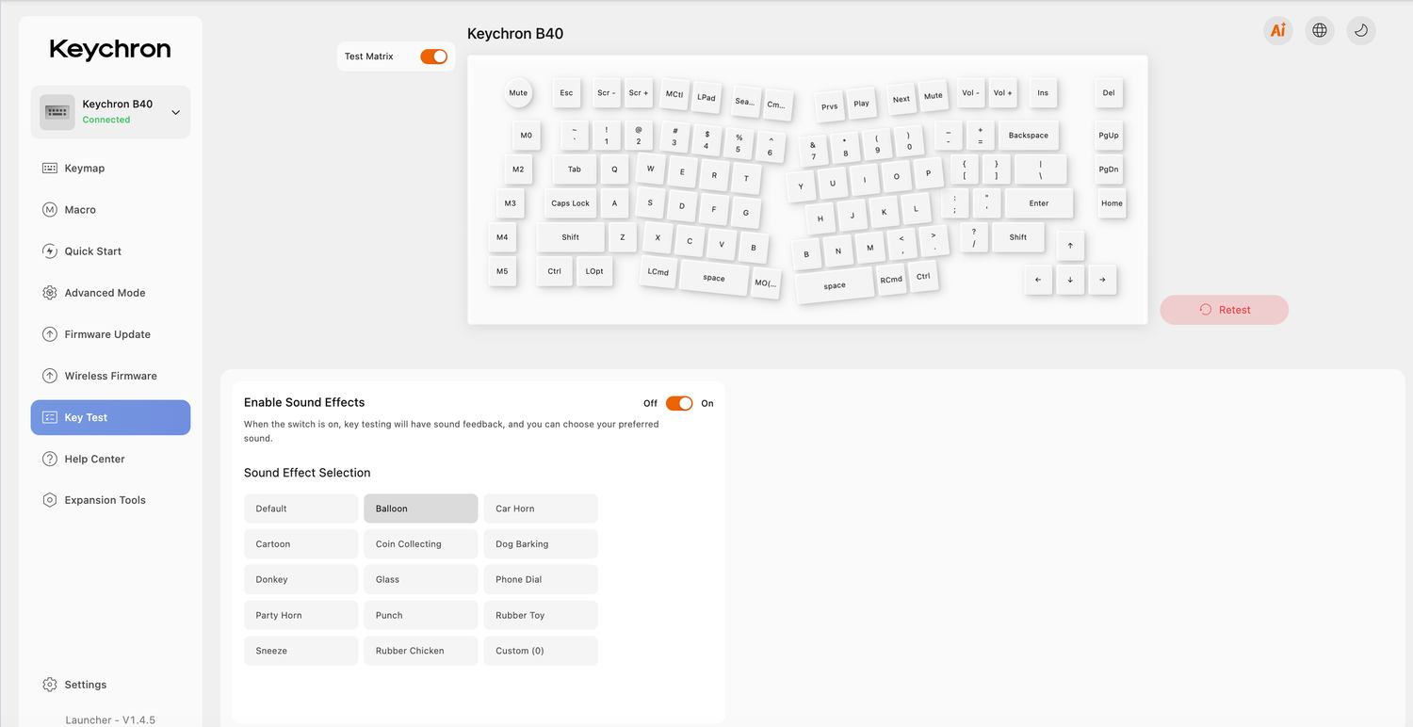Click the LPad key

(x=706, y=97)
